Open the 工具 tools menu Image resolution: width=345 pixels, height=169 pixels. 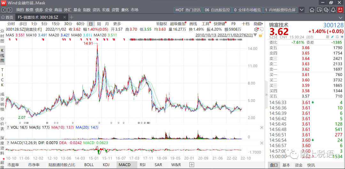point(206,24)
